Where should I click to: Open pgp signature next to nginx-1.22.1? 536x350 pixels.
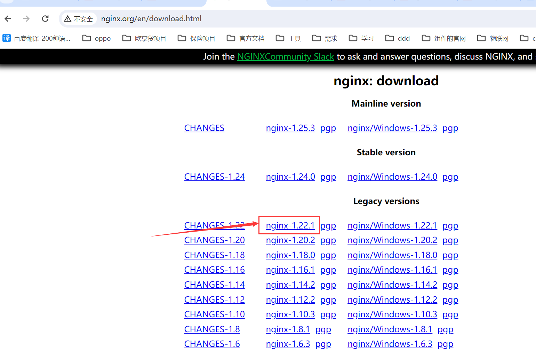coord(328,226)
